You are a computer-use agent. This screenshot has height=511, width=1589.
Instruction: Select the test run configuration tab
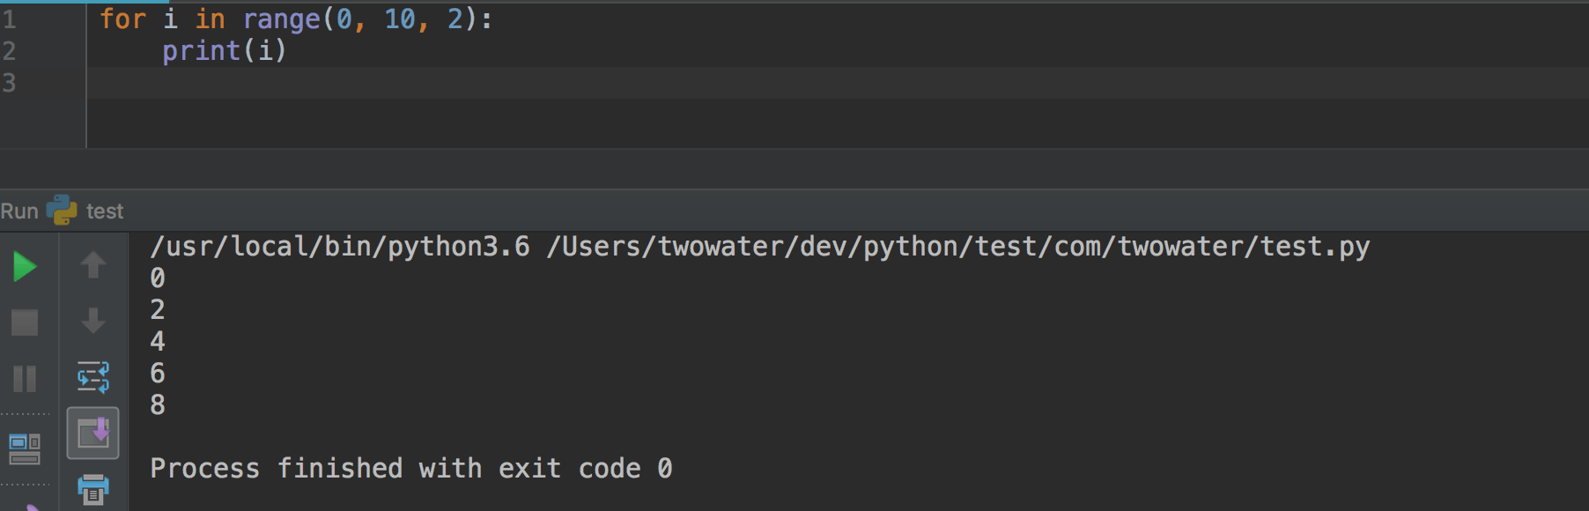pyautogui.click(x=105, y=211)
